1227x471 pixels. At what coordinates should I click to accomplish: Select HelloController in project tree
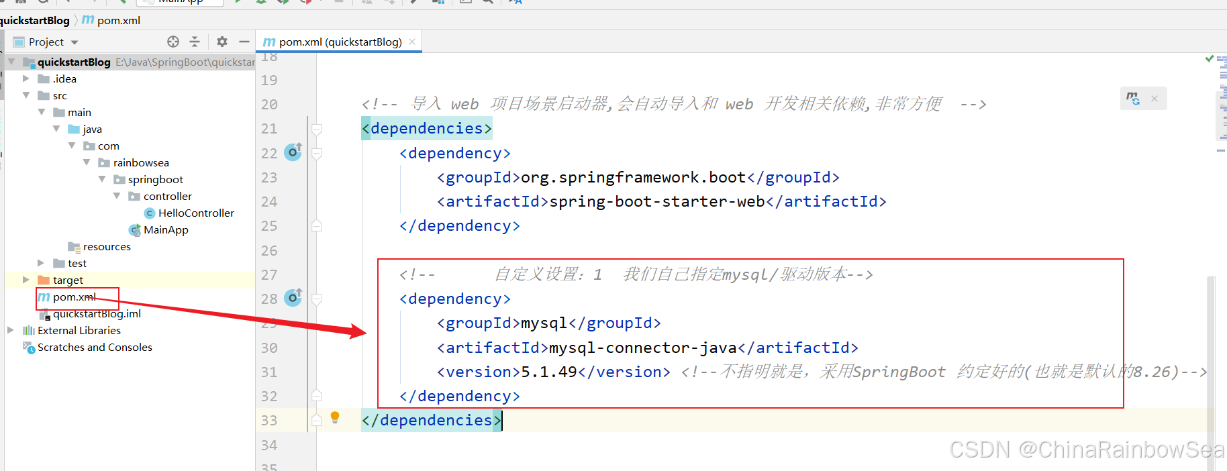point(196,213)
